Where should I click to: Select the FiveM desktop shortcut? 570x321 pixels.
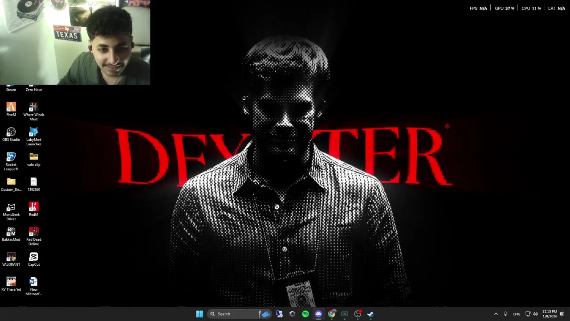(11, 109)
